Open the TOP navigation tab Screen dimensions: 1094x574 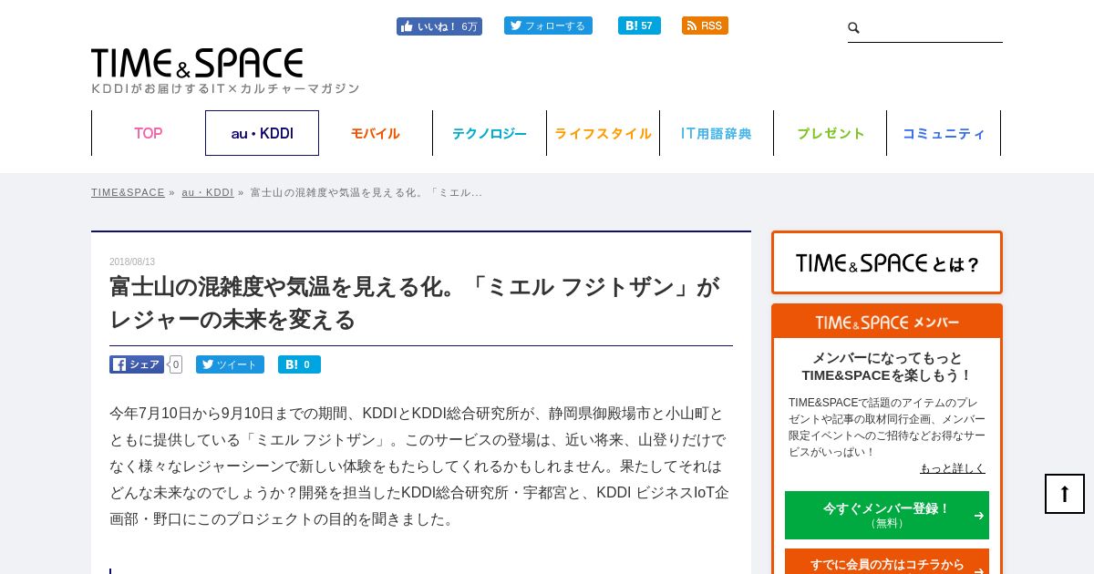click(149, 133)
